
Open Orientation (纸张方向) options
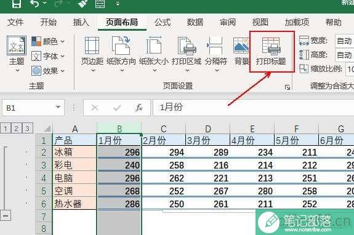(x=121, y=54)
